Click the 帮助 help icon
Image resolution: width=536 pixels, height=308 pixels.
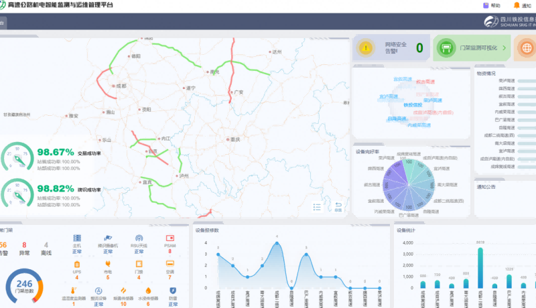pos(486,5)
